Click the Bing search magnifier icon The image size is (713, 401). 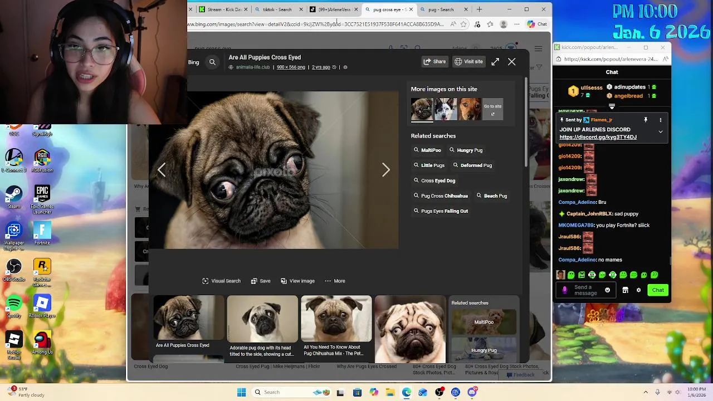tap(212, 62)
